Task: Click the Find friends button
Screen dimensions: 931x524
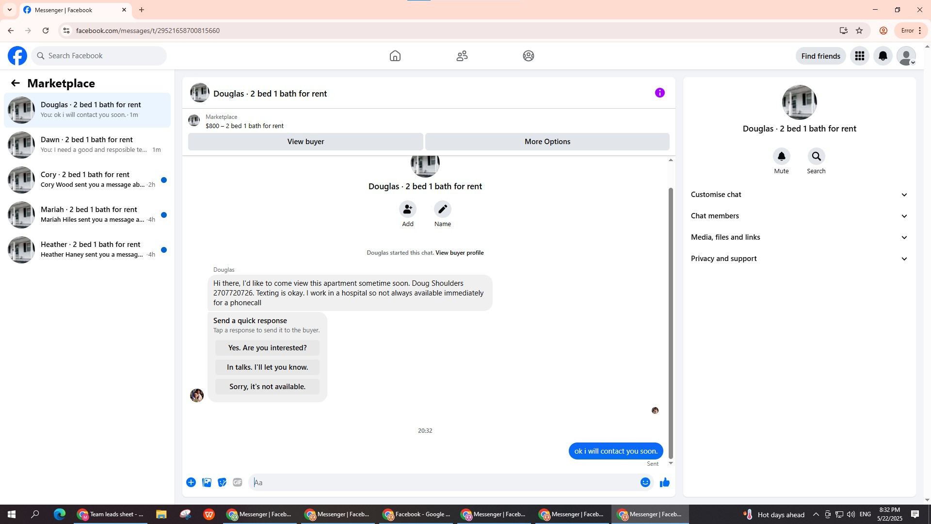Action: (x=821, y=56)
